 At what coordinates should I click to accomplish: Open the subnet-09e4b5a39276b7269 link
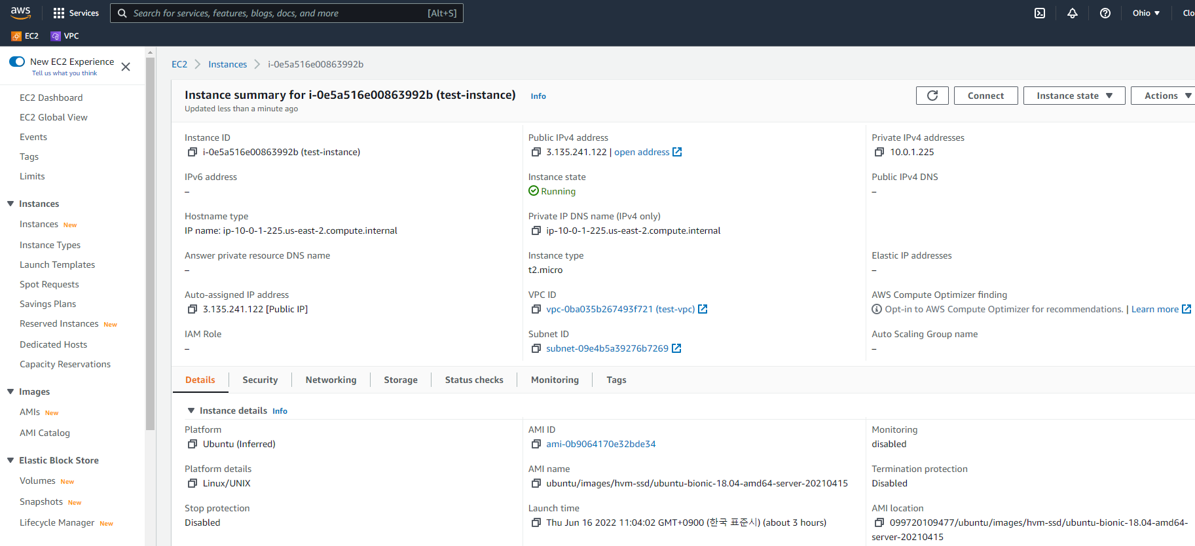tap(607, 348)
